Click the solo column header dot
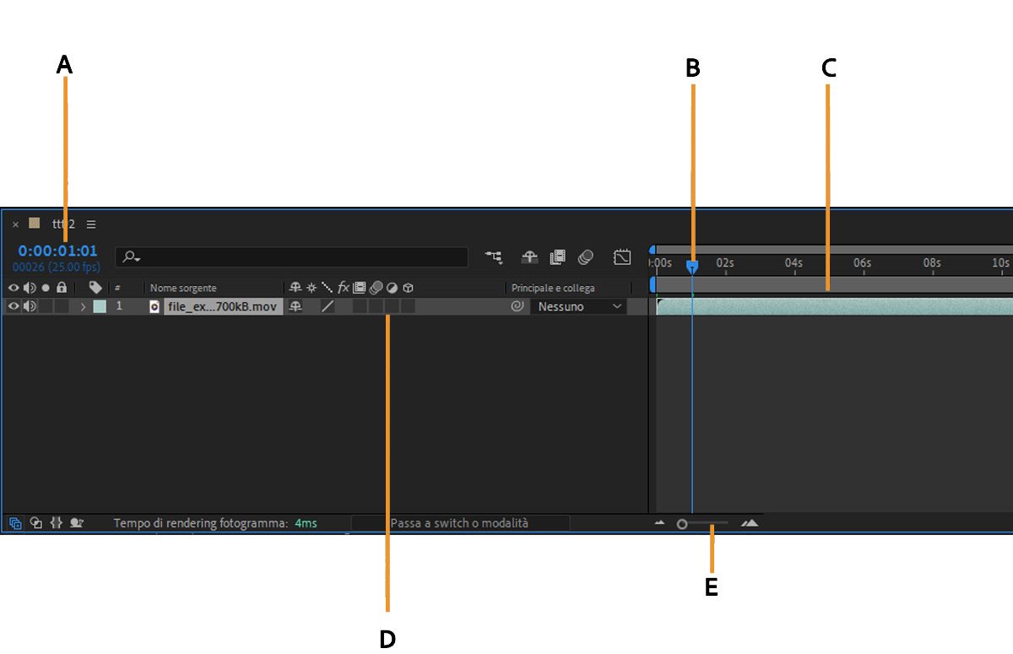The image size is (1013, 654). [x=46, y=288]
